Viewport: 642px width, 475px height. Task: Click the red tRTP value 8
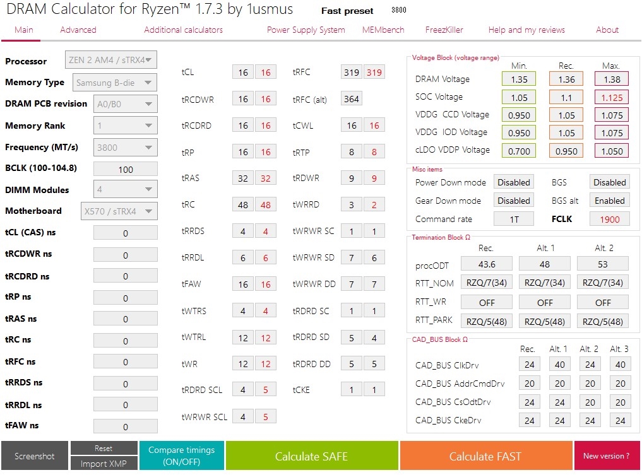[x=374, y=152]
